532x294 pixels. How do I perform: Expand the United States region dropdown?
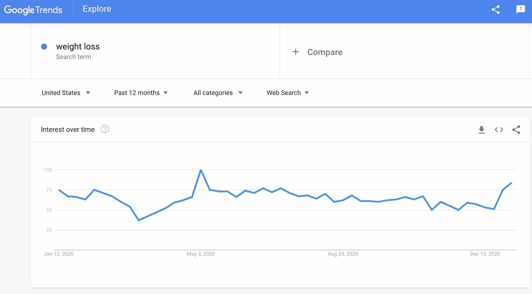[66, 93]
